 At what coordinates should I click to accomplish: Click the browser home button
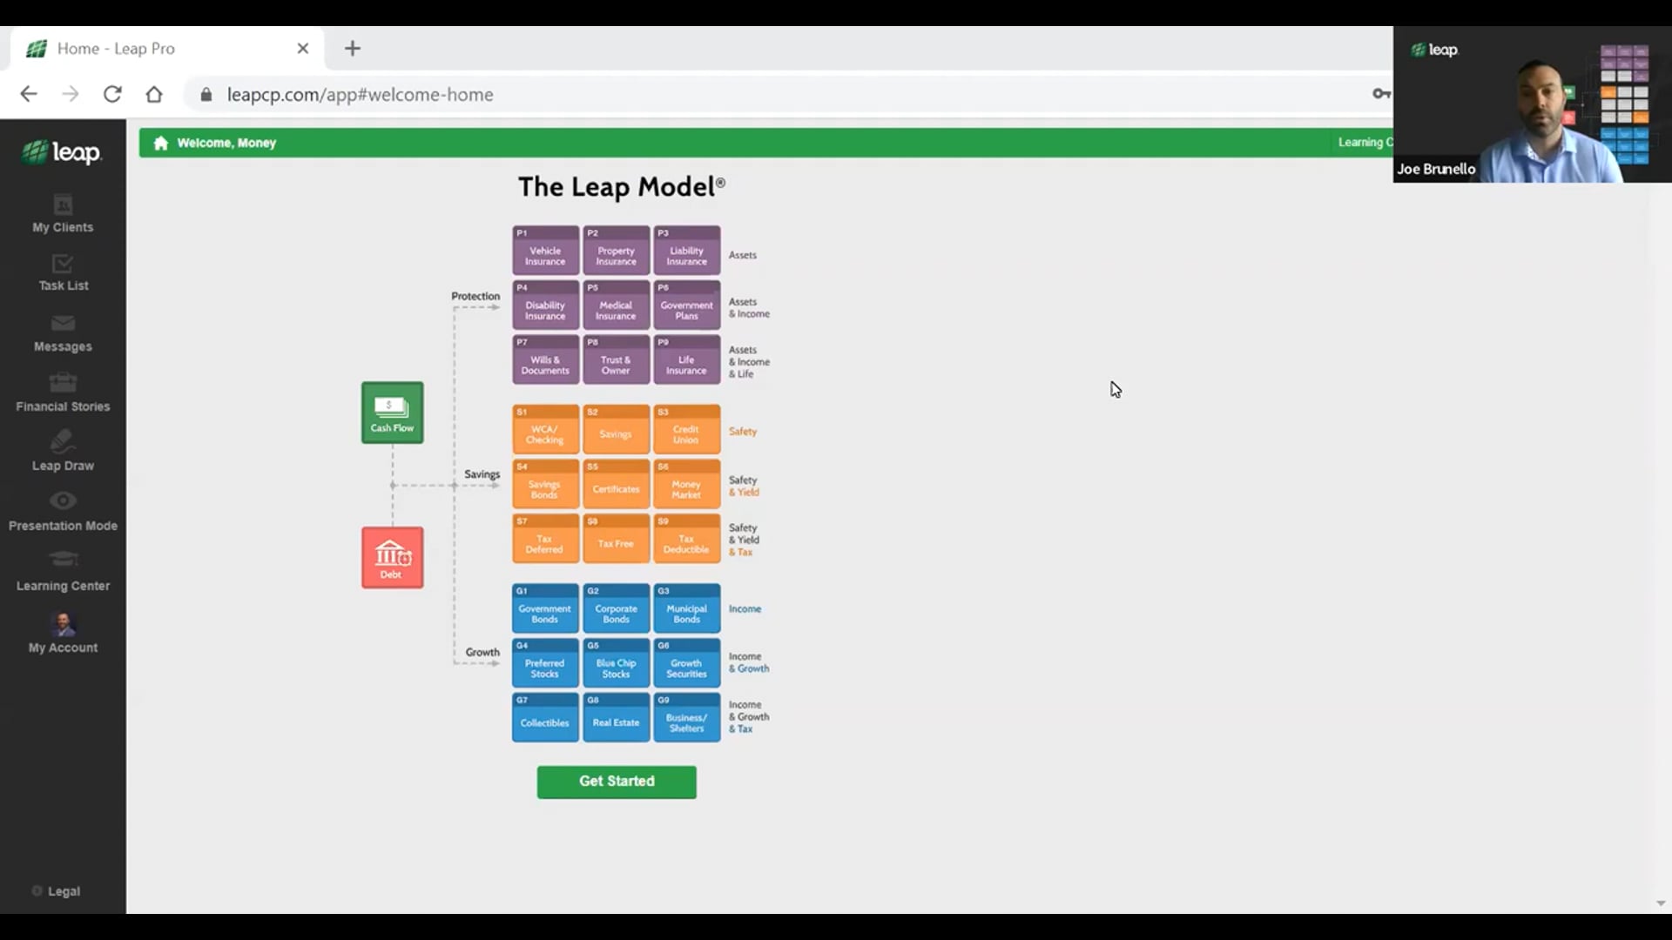(154, 94)
